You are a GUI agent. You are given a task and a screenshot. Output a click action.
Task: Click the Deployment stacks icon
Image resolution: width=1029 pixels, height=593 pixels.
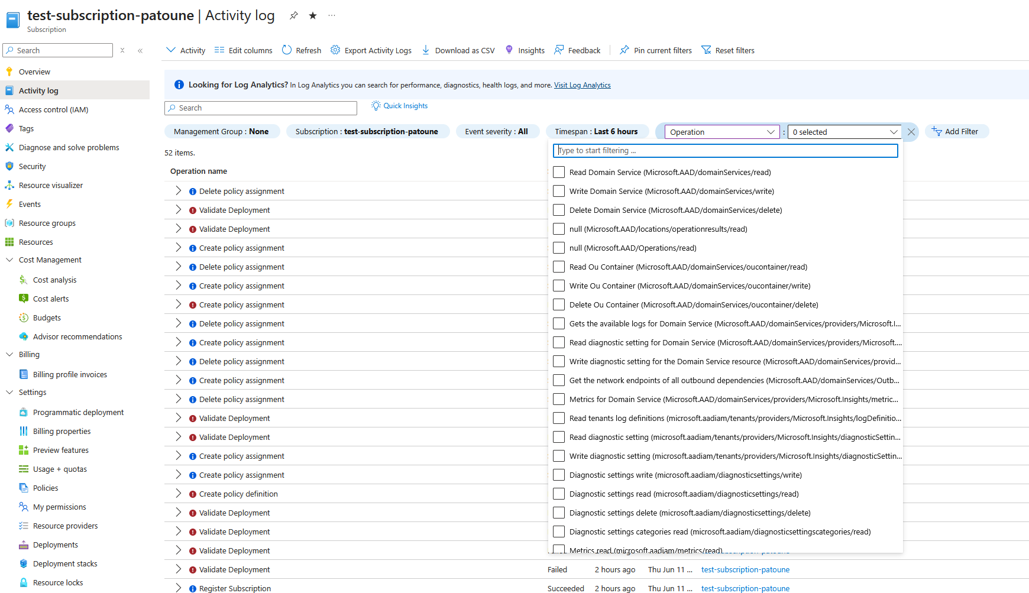tap(24, 563)
